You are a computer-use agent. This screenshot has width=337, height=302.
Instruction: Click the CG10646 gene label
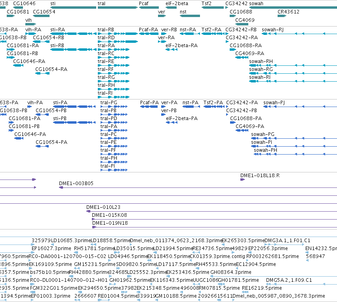pyautogui.click(x=24, y=4)
